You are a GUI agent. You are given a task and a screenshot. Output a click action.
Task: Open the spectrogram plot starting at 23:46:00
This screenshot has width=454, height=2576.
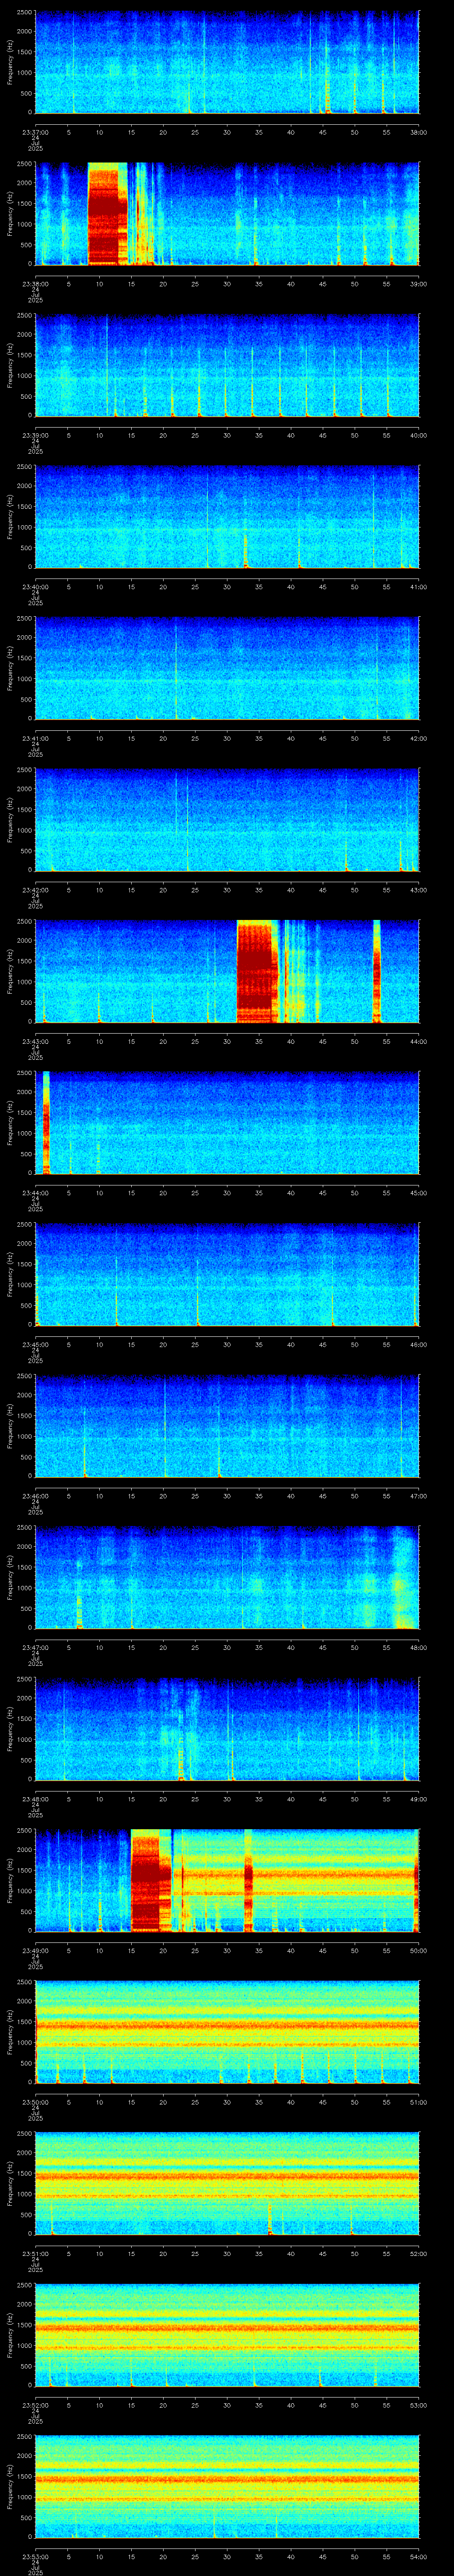point(227,1426)
